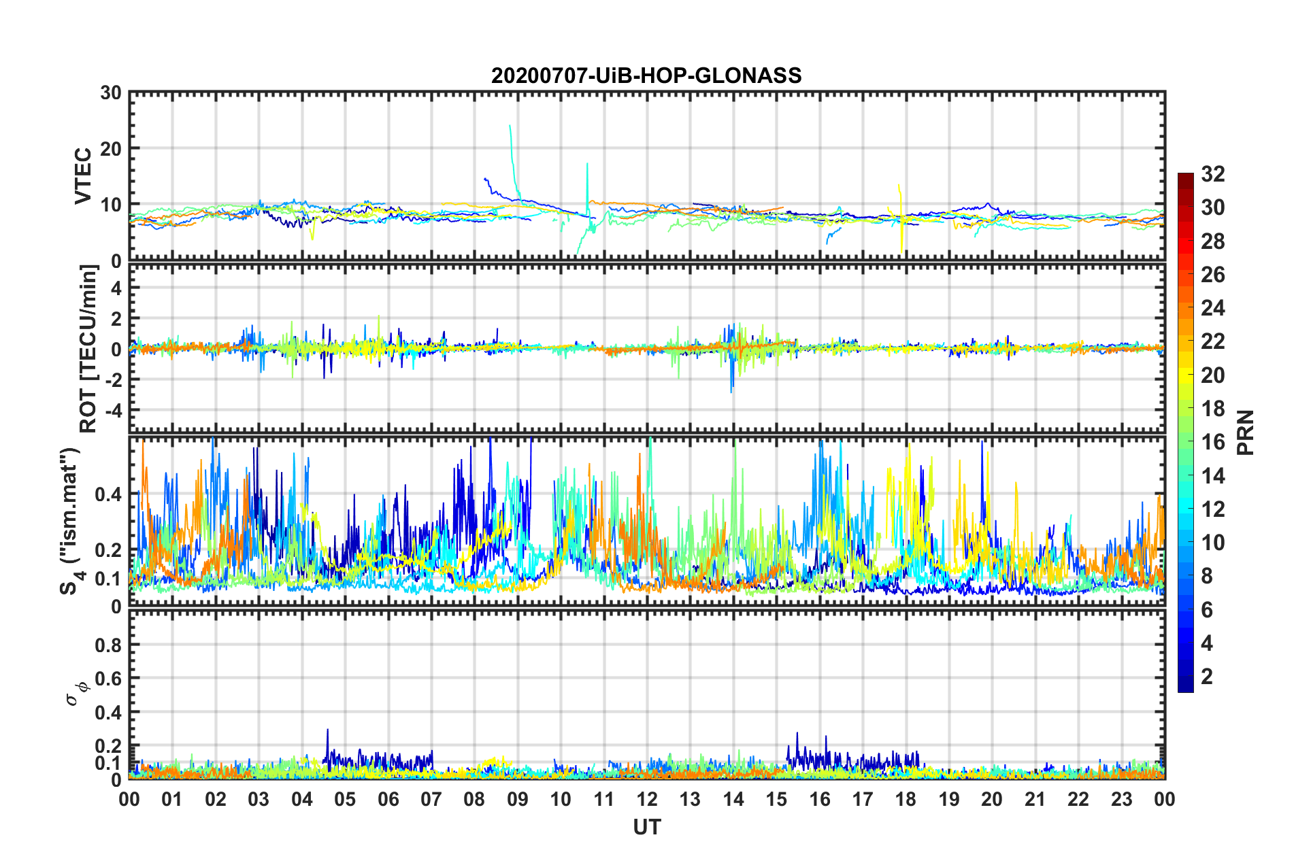Image resolution: width=1294 pixels, height=865 pixels.
Task: Select the 12 hour tick on x-axis
Action: click(646, 799)
